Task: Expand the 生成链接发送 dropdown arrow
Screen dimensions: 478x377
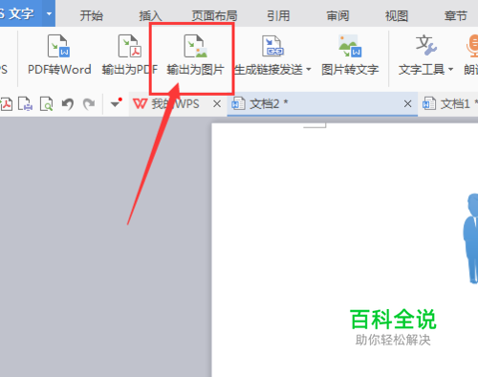Action: [x=309, y=69]
